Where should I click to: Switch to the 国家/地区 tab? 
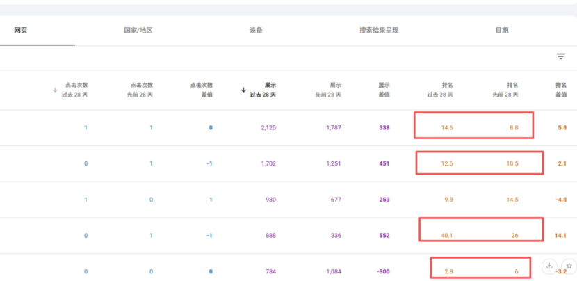[x=138, y=31]
